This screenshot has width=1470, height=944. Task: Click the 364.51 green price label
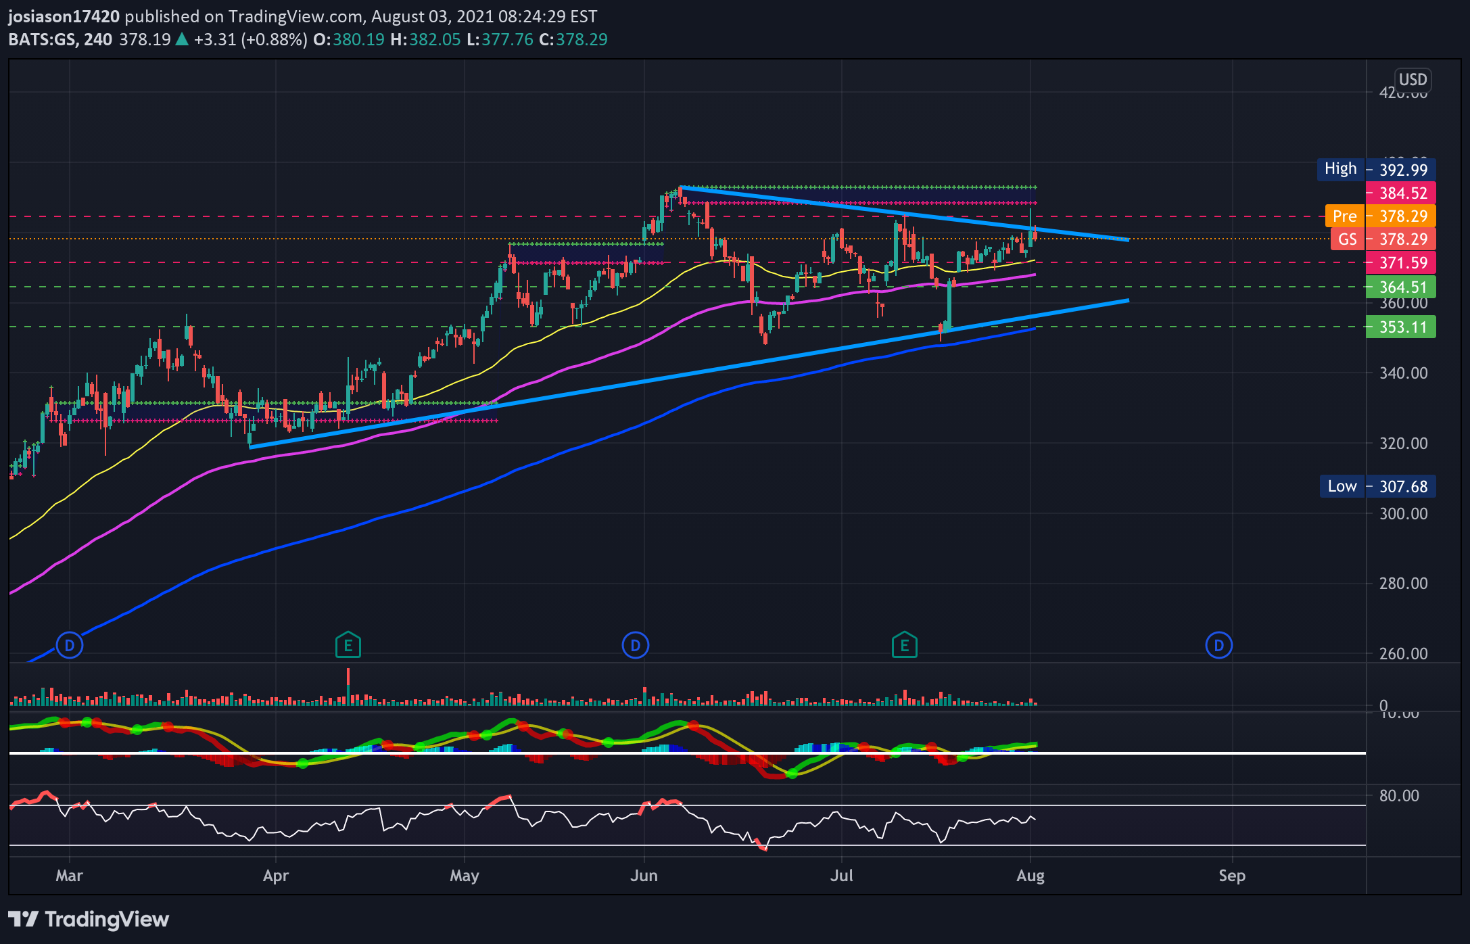1400,287
